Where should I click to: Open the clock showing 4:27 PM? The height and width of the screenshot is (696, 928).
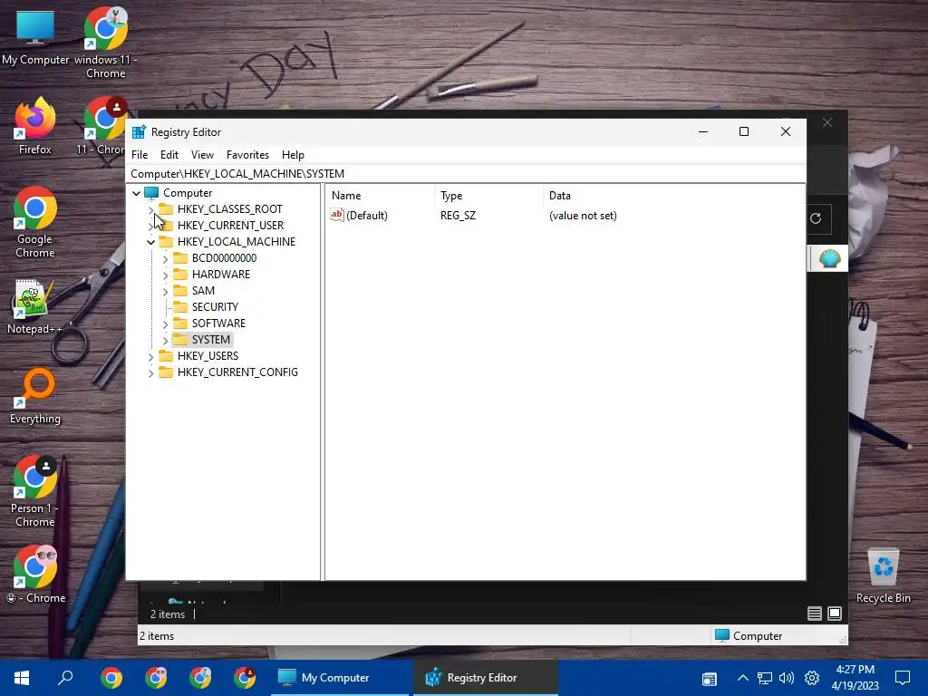click(x=855, y=678)
